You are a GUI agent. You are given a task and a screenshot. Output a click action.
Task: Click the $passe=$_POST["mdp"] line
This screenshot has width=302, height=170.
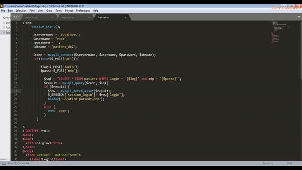(59, 71)
